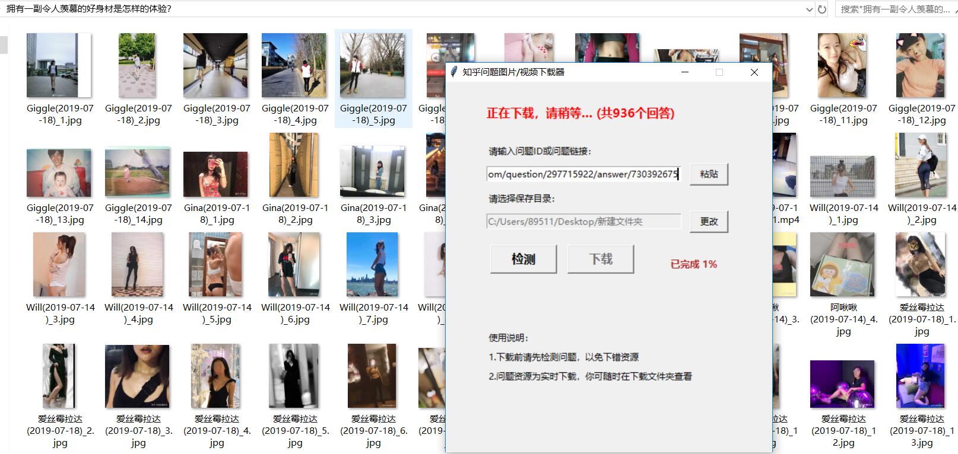Select file Gina(2019-07-18)_2.jpg
Screen dimensions: 958x454
(295, 180)
